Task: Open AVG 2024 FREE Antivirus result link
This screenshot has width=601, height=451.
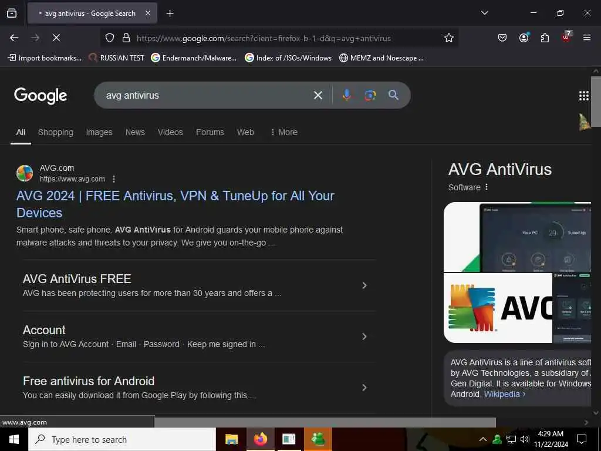Action: [x=175, y=204]
